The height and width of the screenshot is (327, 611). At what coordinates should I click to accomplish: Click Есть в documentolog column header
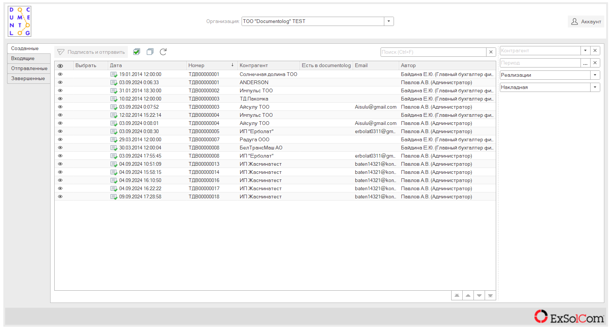click(x=326, y=65)
